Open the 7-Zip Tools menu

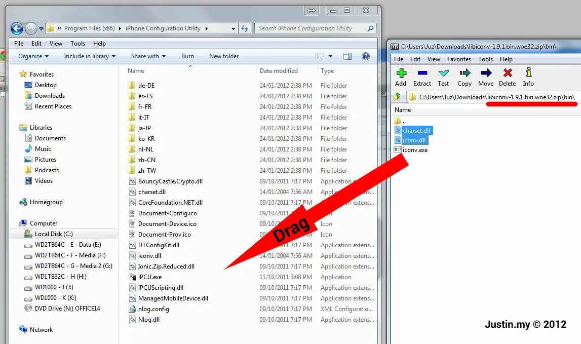485,59
